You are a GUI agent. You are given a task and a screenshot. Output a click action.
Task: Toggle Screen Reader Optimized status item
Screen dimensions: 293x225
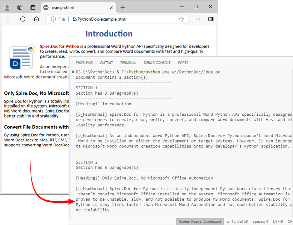click(x=200, y=221)
